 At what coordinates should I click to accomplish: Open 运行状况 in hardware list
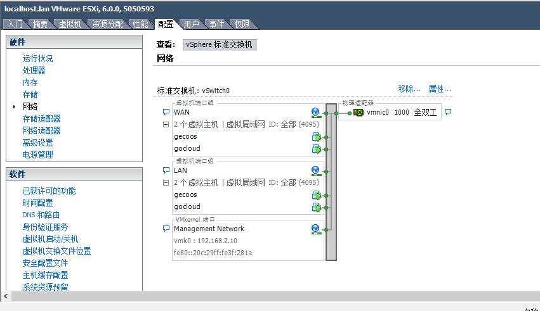point(37,58)
